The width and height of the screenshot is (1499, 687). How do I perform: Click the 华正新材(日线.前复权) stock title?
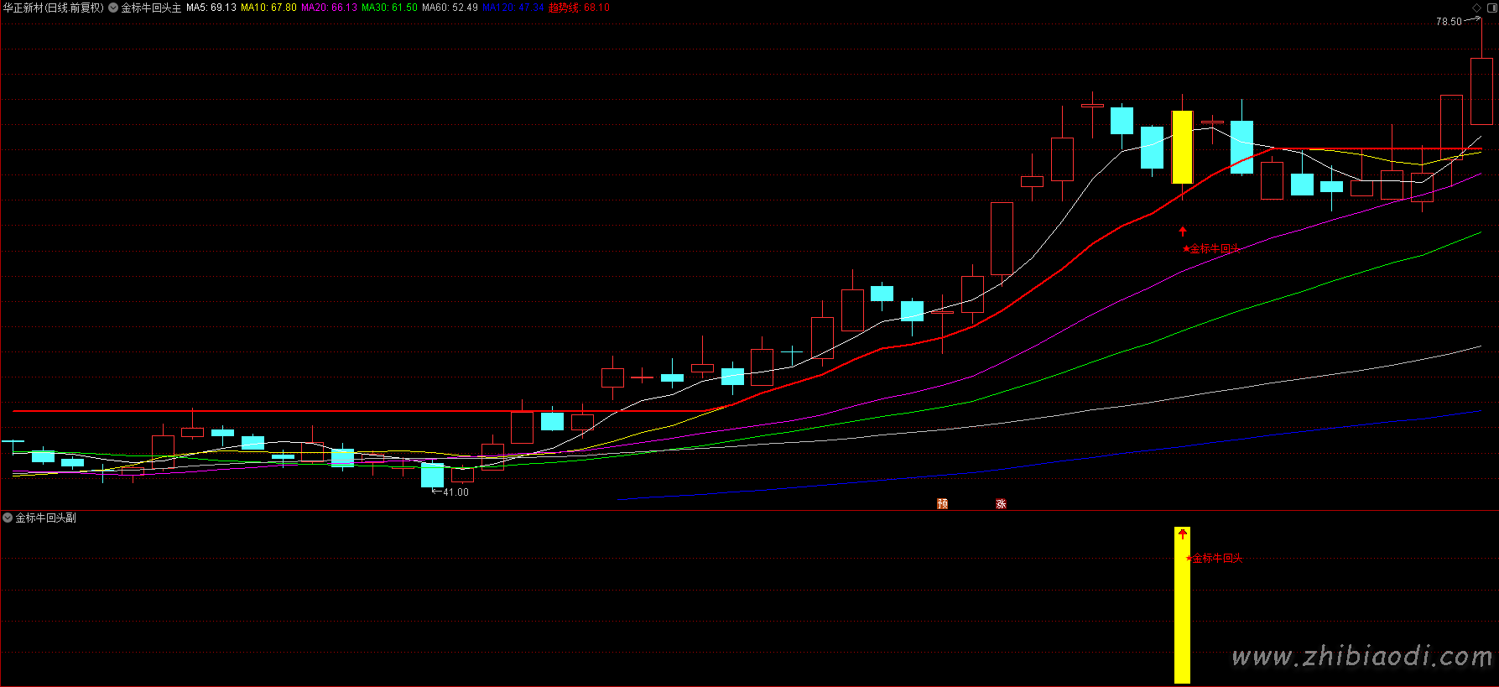tap(53, 8)
